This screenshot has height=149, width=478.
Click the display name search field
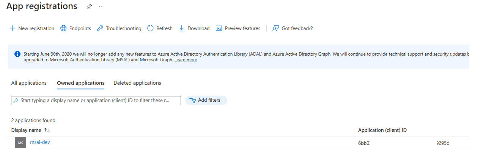pyautogui.click(x=96, y=100)
